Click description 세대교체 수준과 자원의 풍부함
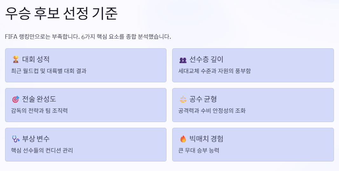The image size is (339, 171). coord(214,71)
